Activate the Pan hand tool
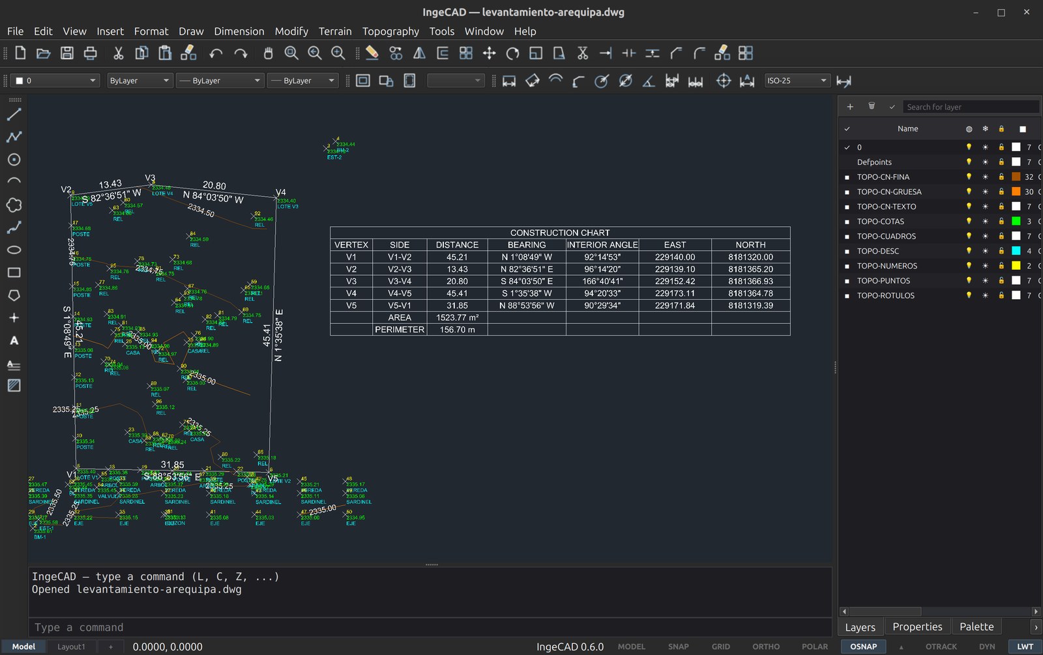The image size is (1043, 655). tap(267, 53)
